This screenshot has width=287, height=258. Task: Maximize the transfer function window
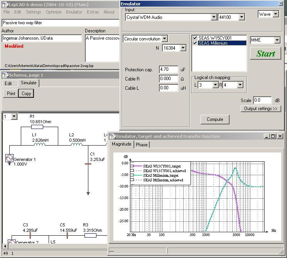coord(273,136)
